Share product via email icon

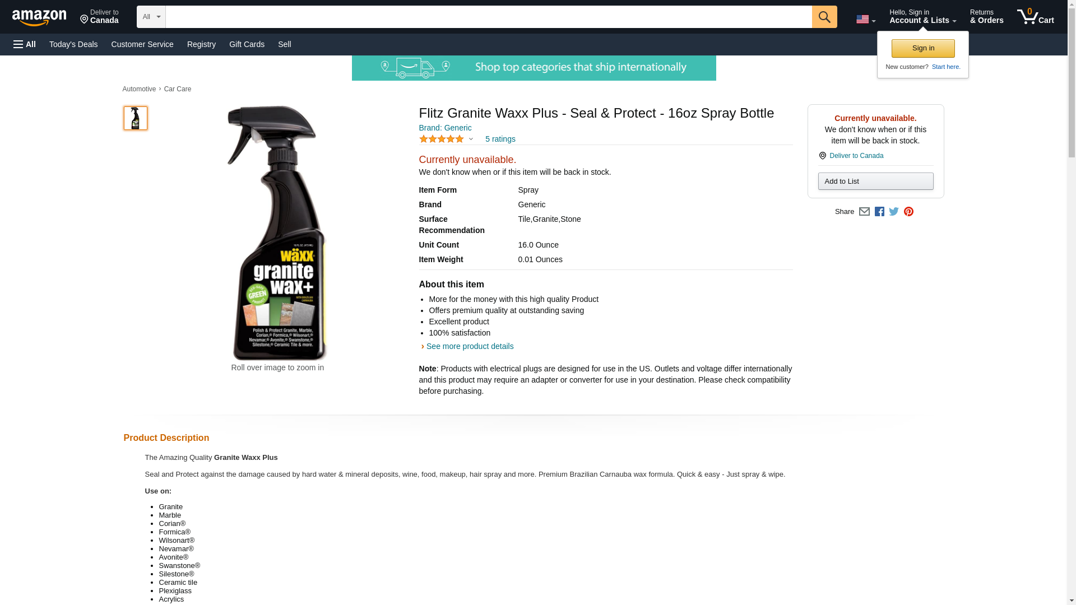[864, 212]
